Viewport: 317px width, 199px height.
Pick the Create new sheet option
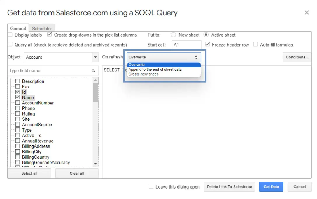pyautogui.click(x=143, y=74)
